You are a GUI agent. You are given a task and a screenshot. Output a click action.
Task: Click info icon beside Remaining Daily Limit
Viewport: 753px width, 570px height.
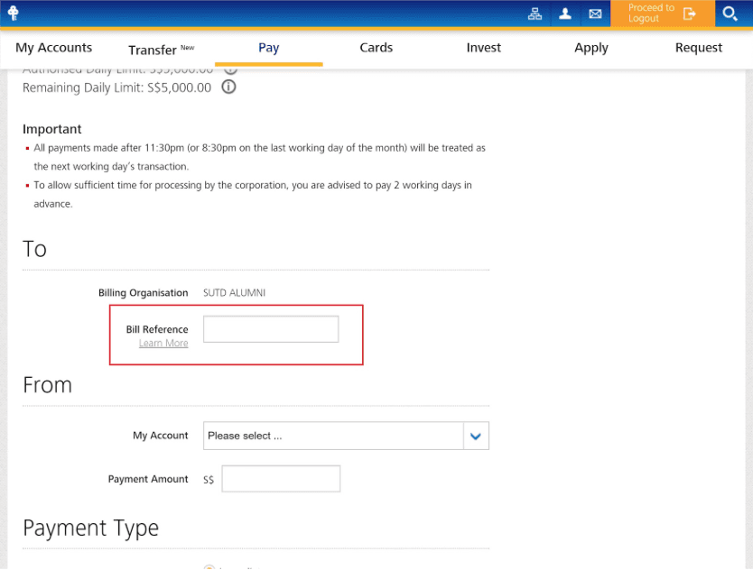[228, 87]
